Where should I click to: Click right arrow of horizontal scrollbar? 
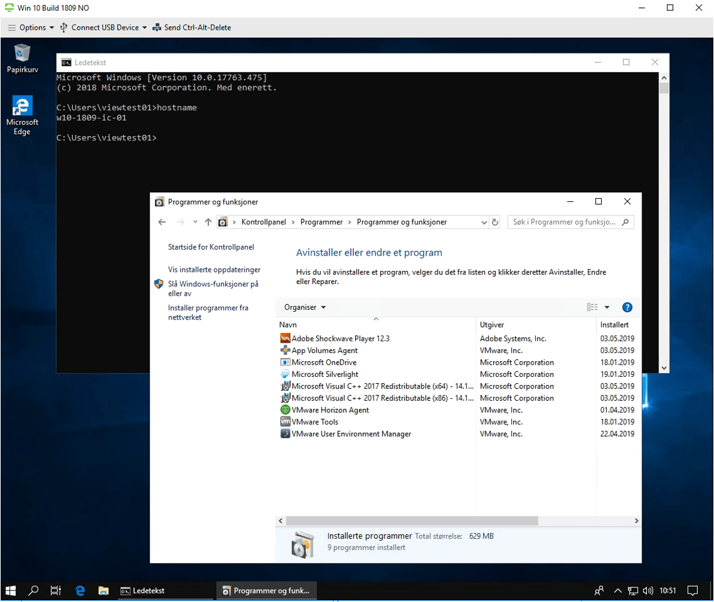[636, 521]
